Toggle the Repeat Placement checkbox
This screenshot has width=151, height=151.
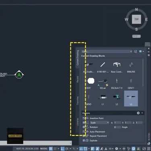tap(84, 136)
